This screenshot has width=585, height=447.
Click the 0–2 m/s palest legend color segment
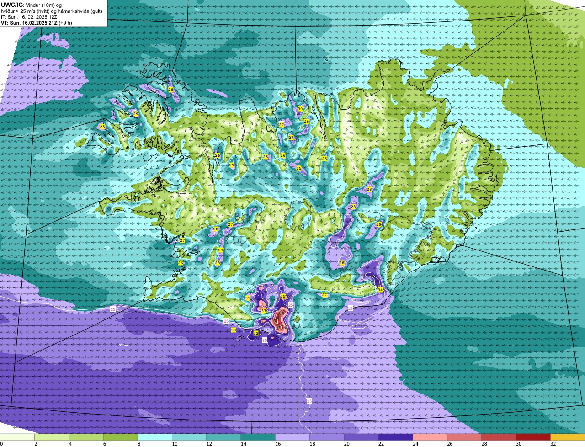(x=17, y=437)
